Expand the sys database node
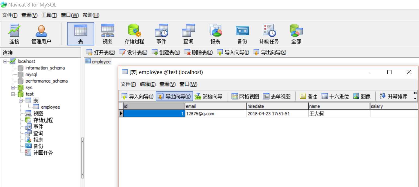Image resolution: width=419 pixels, height=187 pixels. 13,88
